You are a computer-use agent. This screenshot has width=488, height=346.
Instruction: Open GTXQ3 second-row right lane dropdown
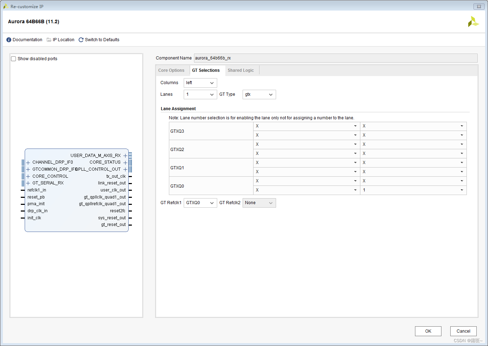(x=413, y=135)
